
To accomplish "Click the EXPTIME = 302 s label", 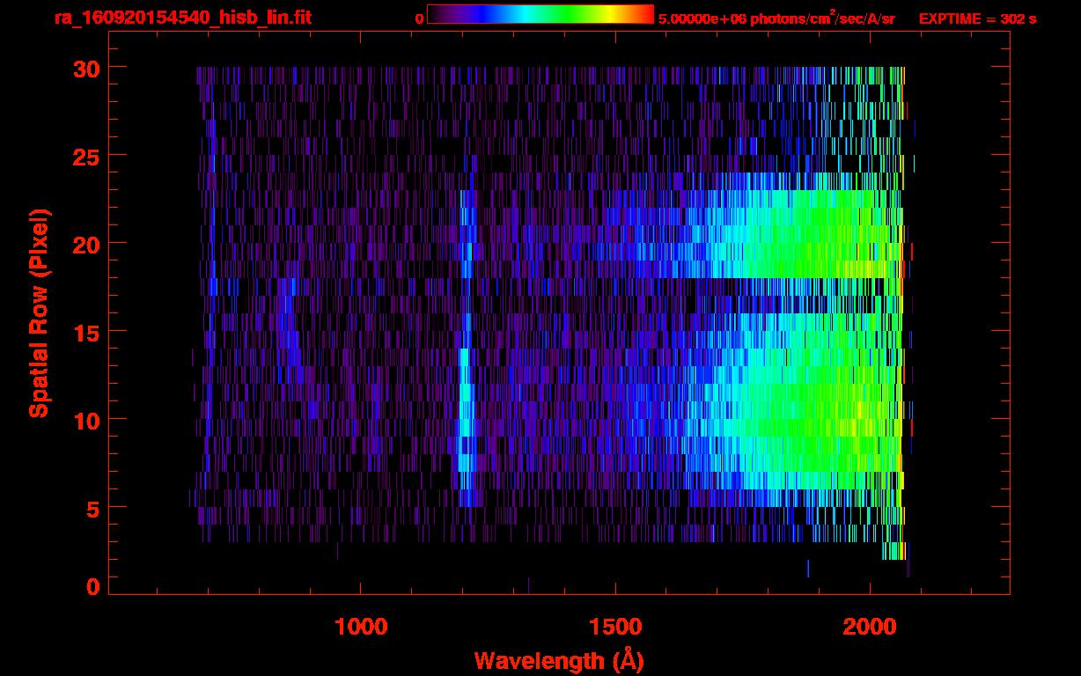I will [977, 18].
